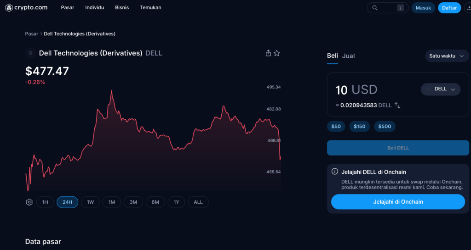
Task: Select the ALL chart timeframe
Action: (x=198, y=202)
